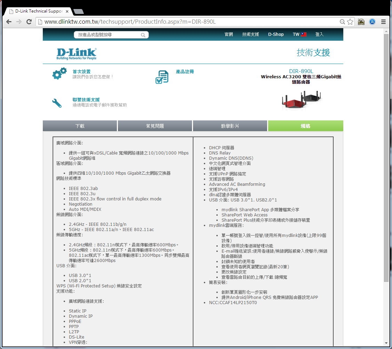The height and width of the screenshot is (349, 392).
Task: Click the 'Dynamic DNS(DDNS)' list item
Action: click(231, 158)
